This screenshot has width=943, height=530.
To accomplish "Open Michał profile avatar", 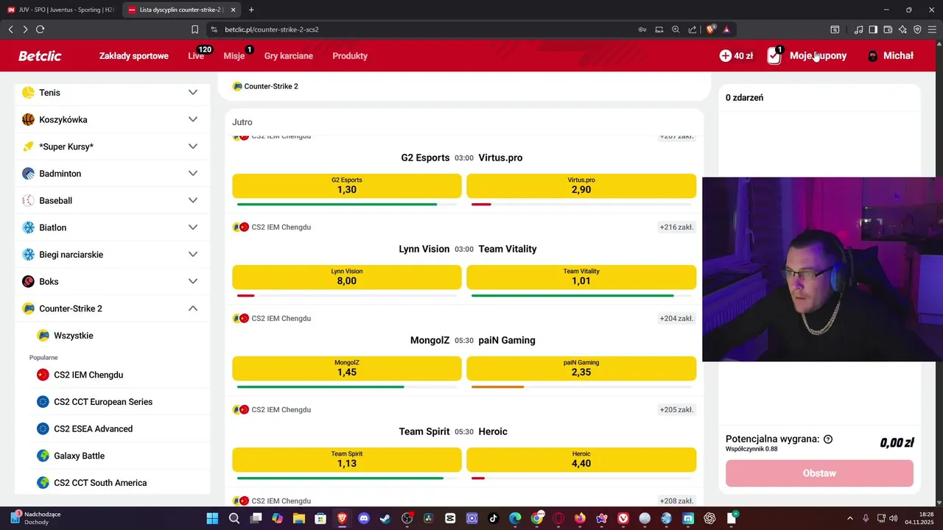I will pyautogui.click(x=873, y=56).
